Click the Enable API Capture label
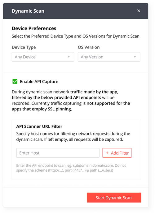 point(39,82)
